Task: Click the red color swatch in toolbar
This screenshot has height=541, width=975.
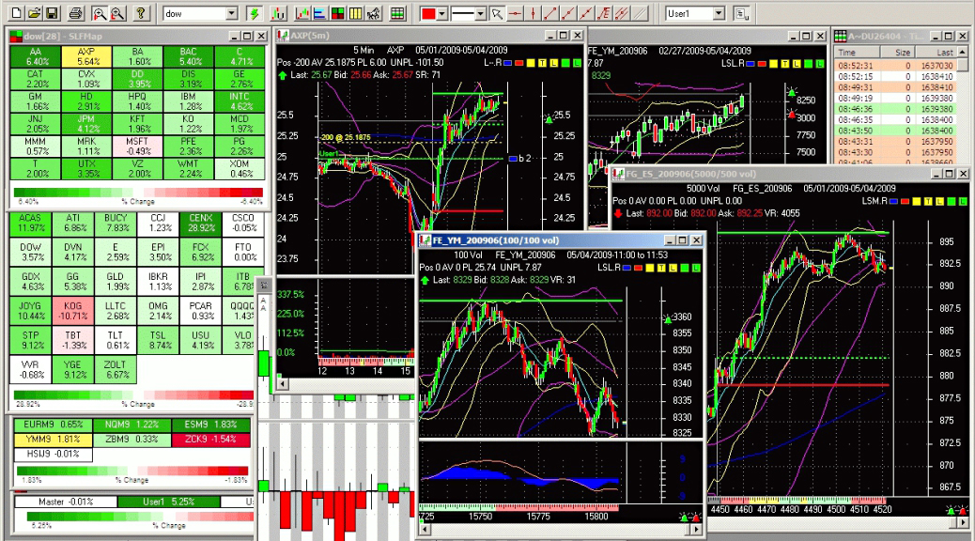Action: (428, 13)
